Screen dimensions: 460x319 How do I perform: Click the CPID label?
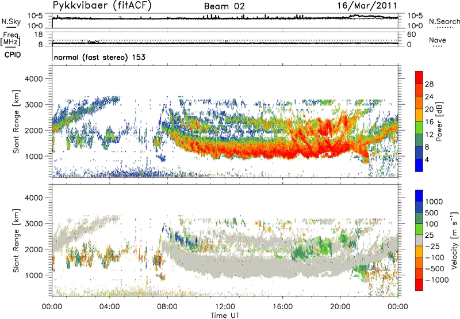[13, 55]
